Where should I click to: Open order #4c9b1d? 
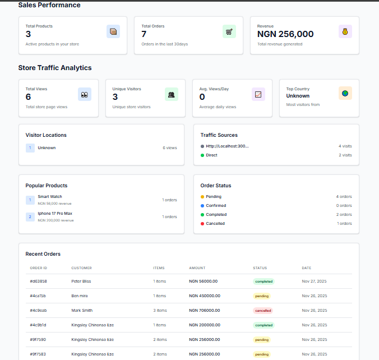(x=38, y=325)
